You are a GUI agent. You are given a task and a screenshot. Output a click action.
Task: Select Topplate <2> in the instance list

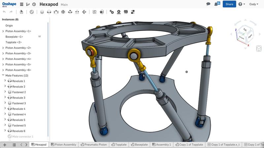pos(14,42)
